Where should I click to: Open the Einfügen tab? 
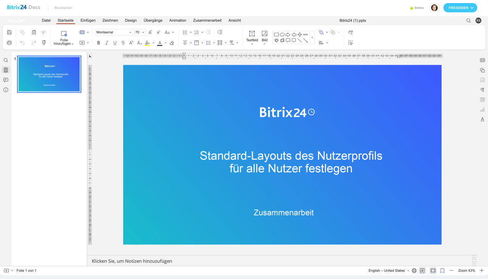click(x=88, y=21)
